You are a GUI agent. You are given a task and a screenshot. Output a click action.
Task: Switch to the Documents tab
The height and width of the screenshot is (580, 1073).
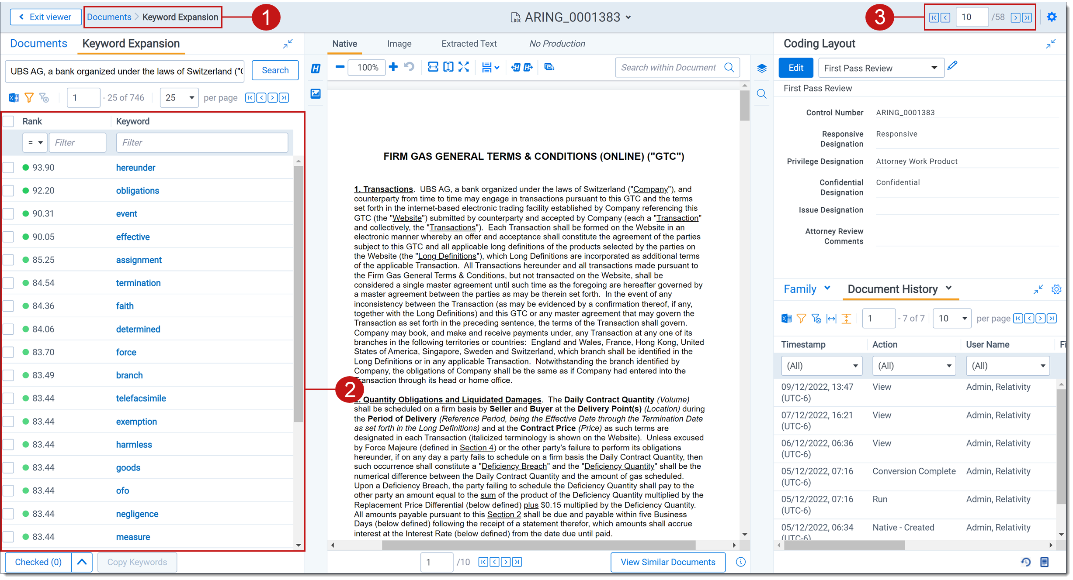point(38,43)
